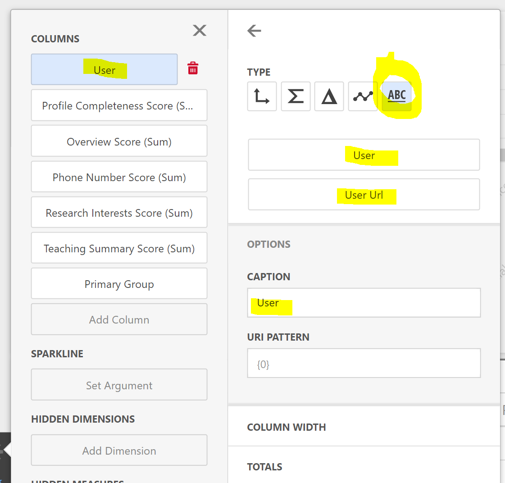Select the Primary Group column
The width and height of the screenshot is (505, 483).
pos(119,284)
